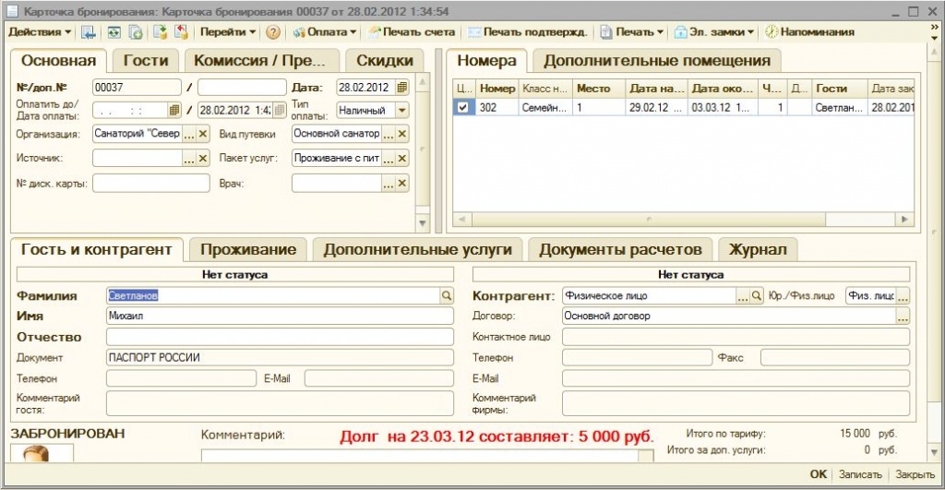The image size is (945, 490).
Task: Switch to the Проживание tab
Action: point(248,249)
